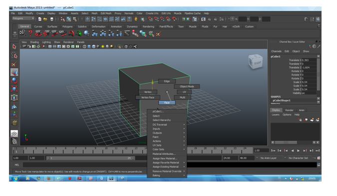Screen dimensions: 337x196
Task: Toggle select by component type mode
Action: point(74,19)
